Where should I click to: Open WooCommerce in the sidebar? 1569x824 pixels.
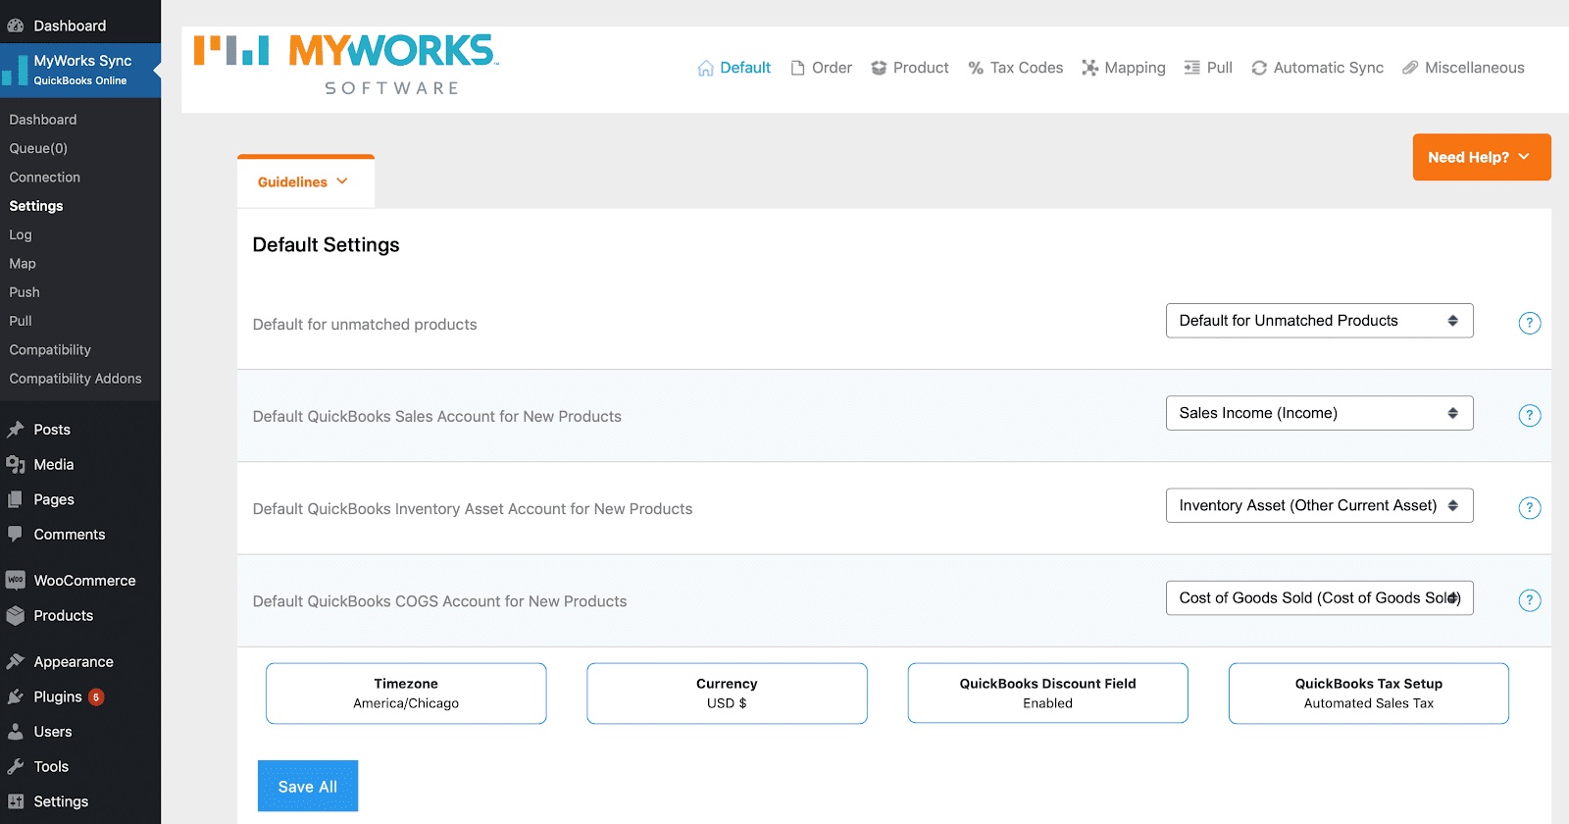[x=84, y=581]
